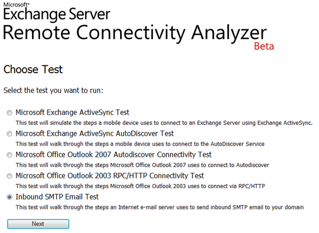Image resolution: width=319 pixels, height=233 pixels.
Task: Click the AutoDiscover Service description text
Action: [x=140, y=144]
